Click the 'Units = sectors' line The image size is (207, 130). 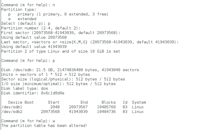[45, 75]
